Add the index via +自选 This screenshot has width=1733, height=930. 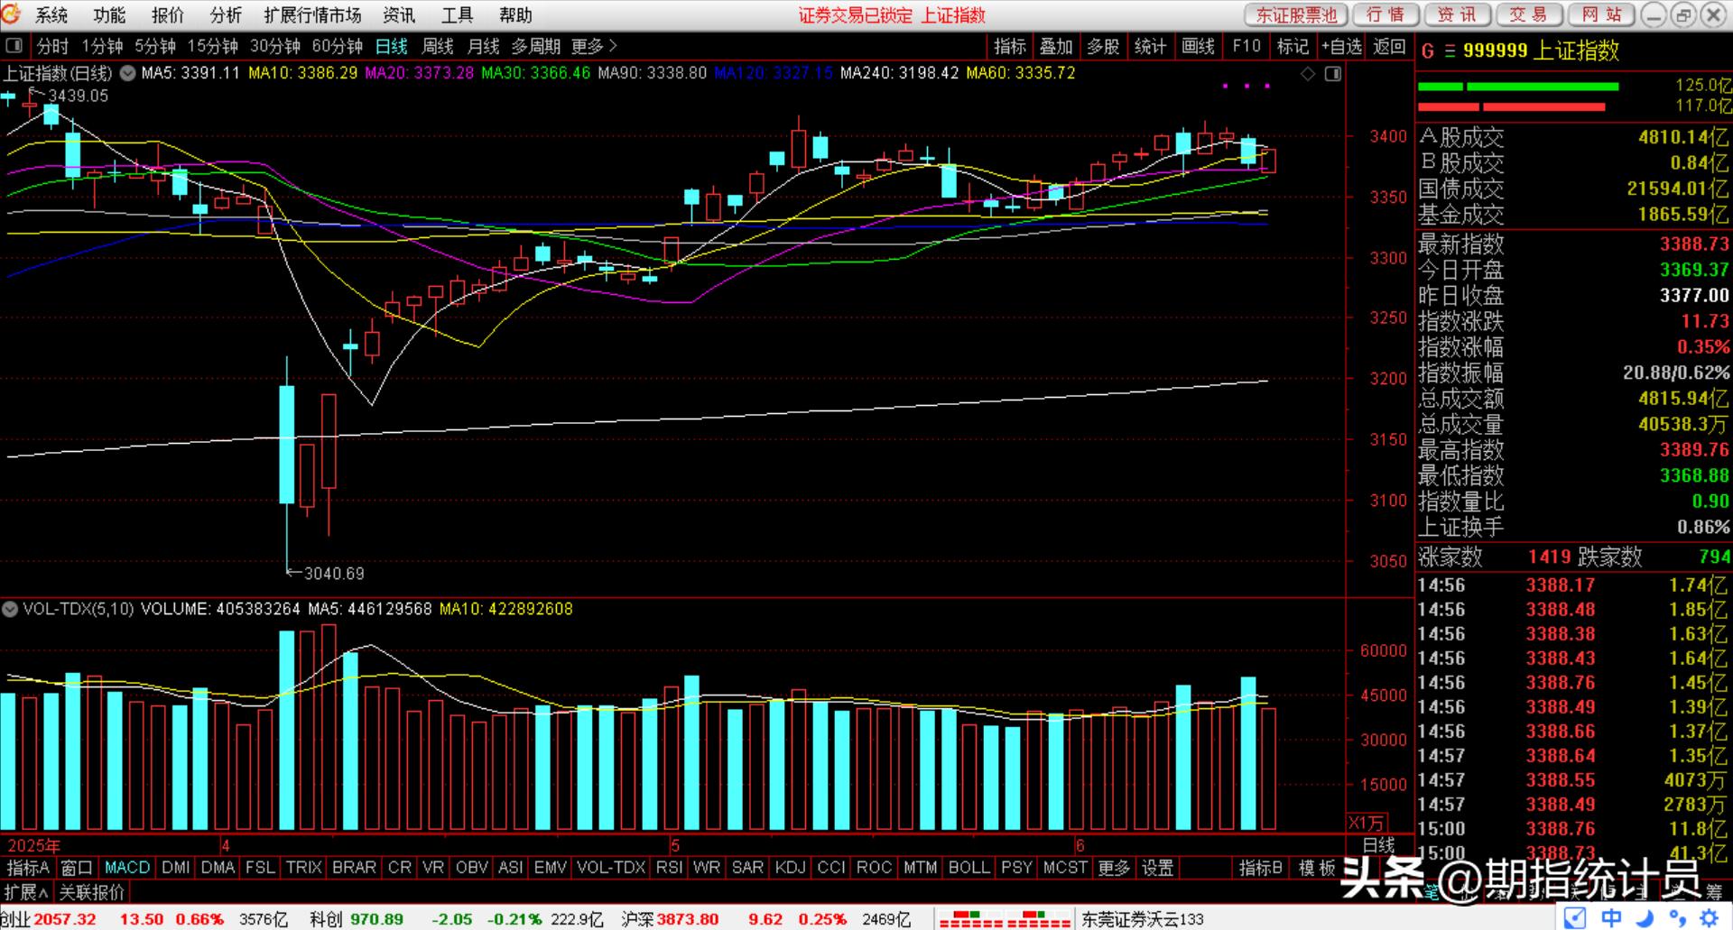point(1340,46)
